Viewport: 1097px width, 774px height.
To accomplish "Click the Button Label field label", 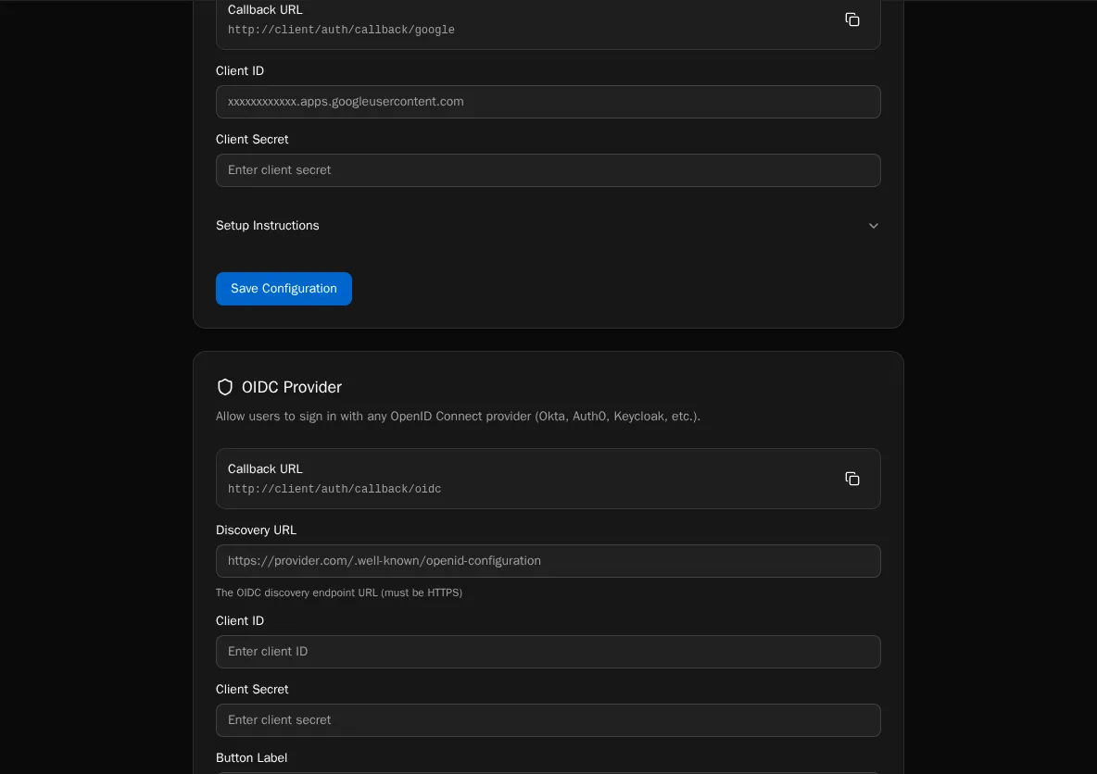I will pos(251,758).
